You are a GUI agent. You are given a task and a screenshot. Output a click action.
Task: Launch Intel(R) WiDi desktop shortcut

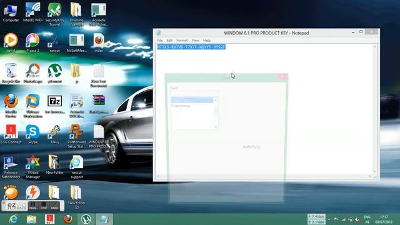(x=32, y=12)
